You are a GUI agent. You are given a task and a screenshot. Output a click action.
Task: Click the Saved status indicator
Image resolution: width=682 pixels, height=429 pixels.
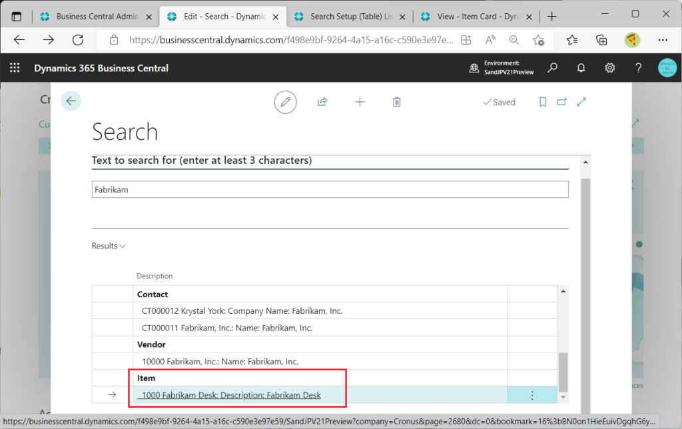500,102
